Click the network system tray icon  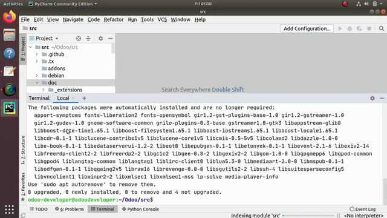(359, 4)
